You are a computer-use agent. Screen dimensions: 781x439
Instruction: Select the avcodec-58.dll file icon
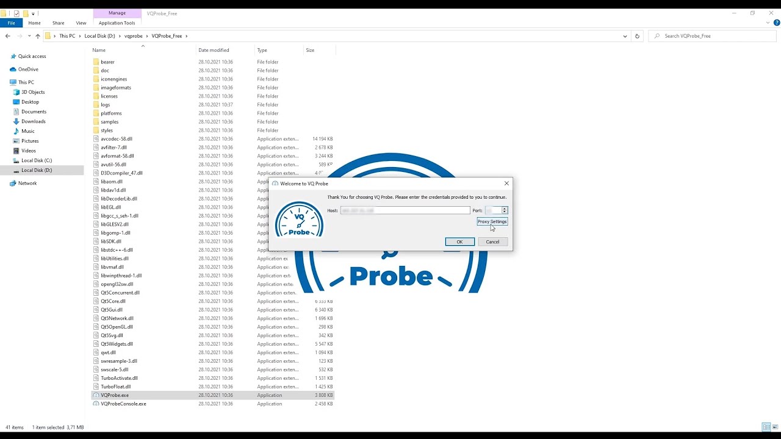click(x=96, y=139)
